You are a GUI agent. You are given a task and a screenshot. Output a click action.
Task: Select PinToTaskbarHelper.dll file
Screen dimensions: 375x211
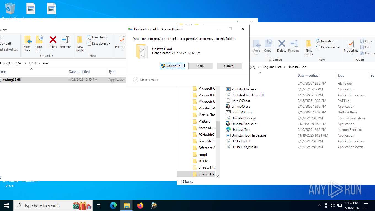(x=248, y=95)
